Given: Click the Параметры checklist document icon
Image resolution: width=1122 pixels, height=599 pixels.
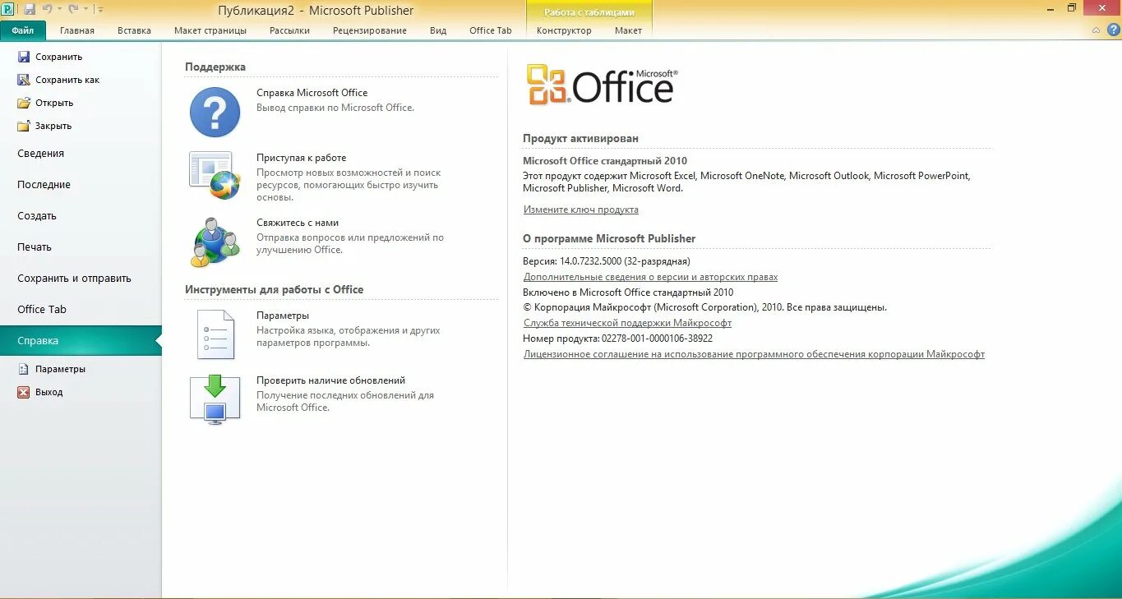Looking at the screenshot, I should click(x=215, y=334).
